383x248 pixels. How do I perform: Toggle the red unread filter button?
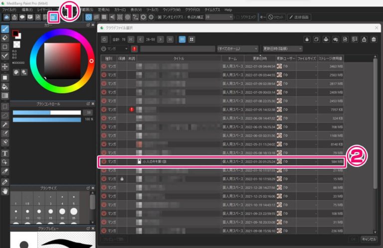click(134, 49)
